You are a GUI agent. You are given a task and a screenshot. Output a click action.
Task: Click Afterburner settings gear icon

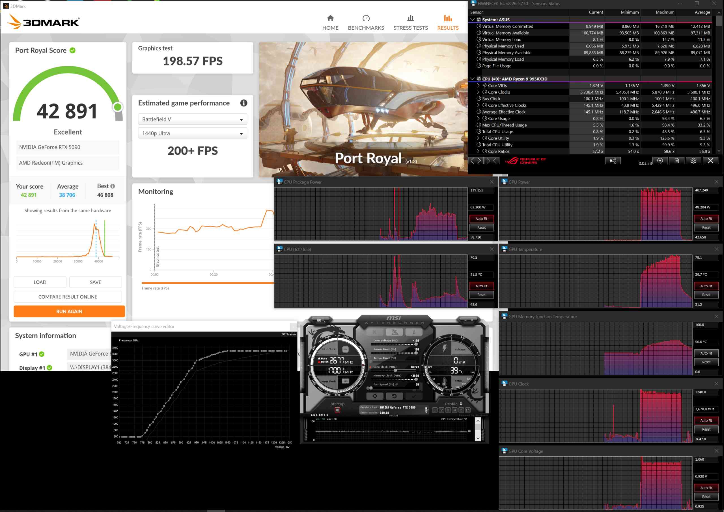point(375,396)
